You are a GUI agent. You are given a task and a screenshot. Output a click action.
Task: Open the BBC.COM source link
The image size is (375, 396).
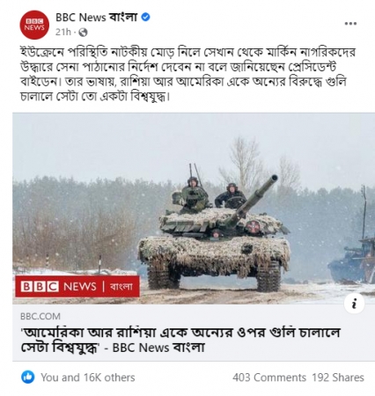pyautogui.click(x=40, y=316)
